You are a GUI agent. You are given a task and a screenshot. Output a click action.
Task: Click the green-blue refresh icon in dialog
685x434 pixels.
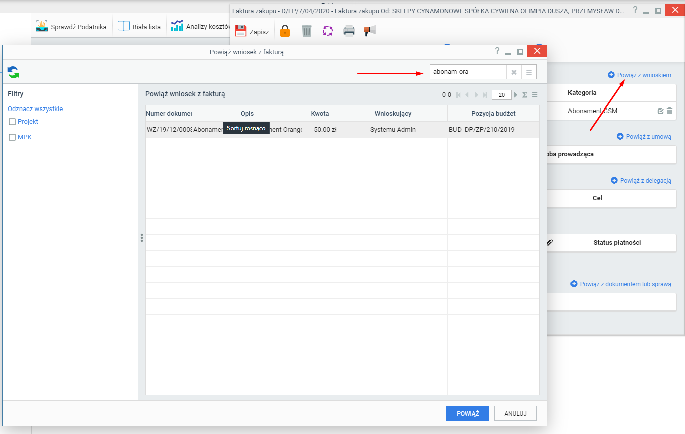13,72
